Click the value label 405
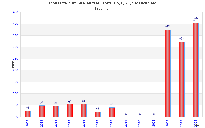205x128 pixels. point(196,19)
